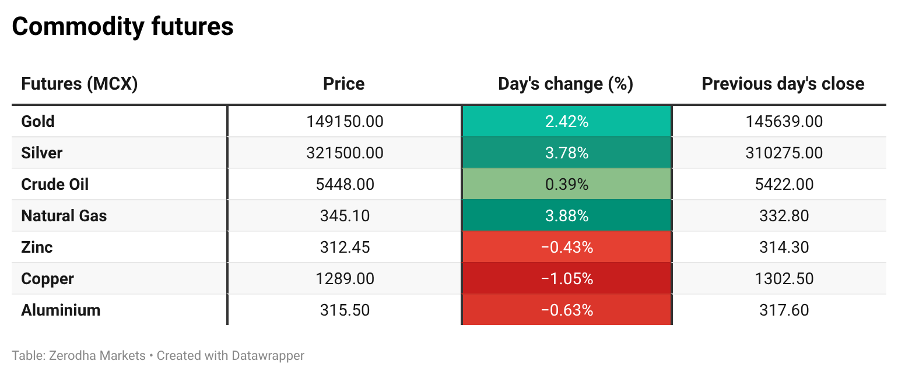
Task: Click Natural Gas's 3.88% change cell
Action: click(566, 216)
